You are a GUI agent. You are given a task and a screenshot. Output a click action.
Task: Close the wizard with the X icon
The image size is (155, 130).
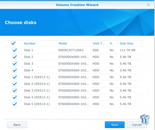pyautogui.click(x=148, y=5)
